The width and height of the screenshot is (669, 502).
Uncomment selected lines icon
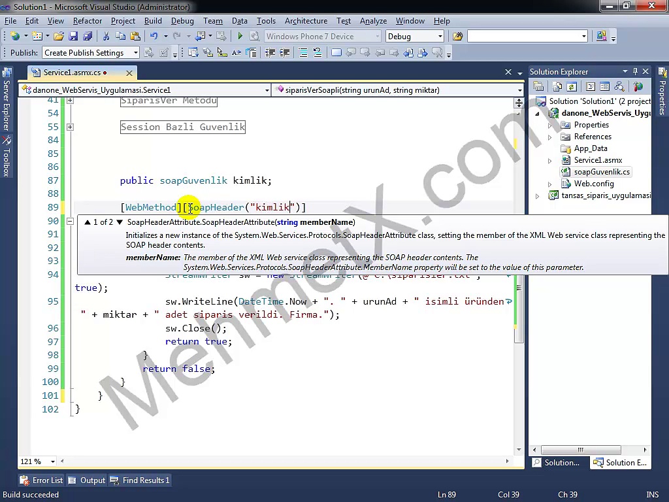tap(317, 52)
